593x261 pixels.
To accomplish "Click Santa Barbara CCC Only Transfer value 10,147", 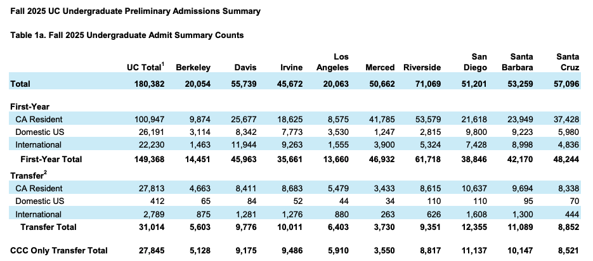I will (x=520, y=250).
